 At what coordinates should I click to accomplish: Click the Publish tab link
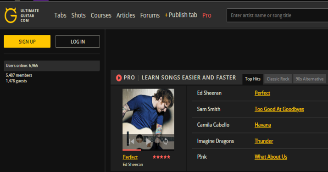(x=181, y=15)
